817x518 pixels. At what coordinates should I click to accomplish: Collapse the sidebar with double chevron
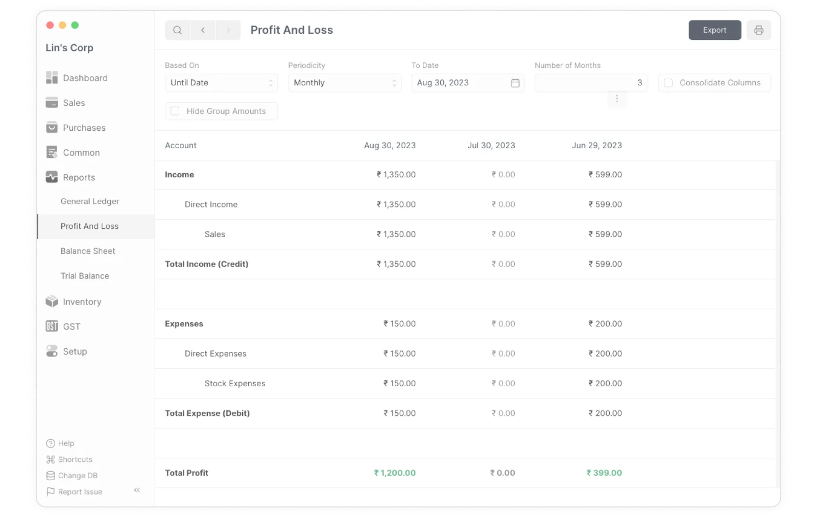(x=137, y=490)
